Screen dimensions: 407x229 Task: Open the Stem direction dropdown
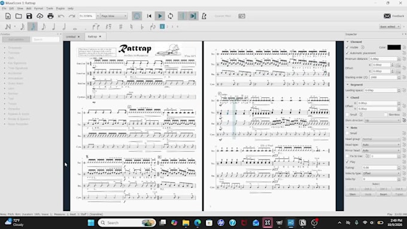382,120
